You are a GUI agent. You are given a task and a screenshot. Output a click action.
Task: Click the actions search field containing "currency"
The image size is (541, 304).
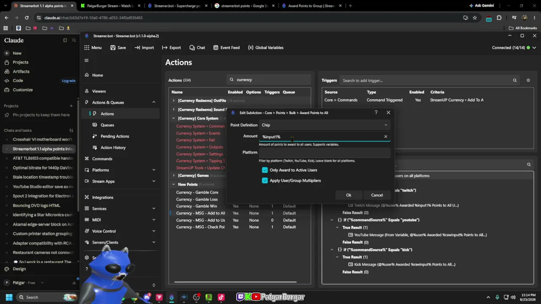pyautogui.click(x=268, y=80)
